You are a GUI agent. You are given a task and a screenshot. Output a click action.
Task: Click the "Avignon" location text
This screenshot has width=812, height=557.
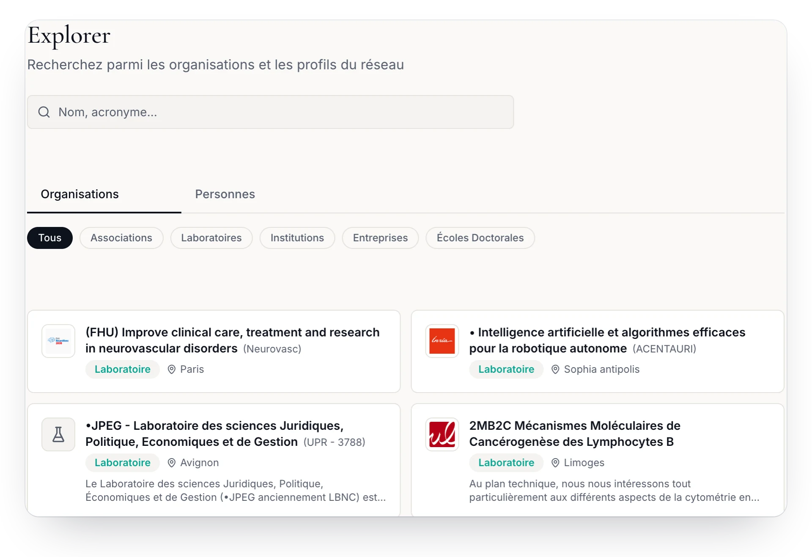200,463
